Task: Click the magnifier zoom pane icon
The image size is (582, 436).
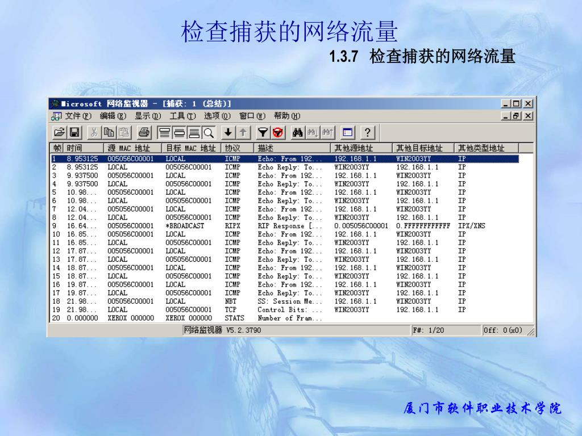Action: coord(209,132)
